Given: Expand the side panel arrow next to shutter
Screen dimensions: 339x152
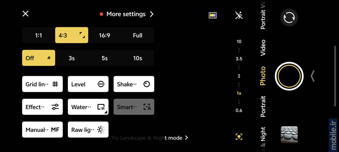Looking at the screenshot, I should [x=312, y=76].
